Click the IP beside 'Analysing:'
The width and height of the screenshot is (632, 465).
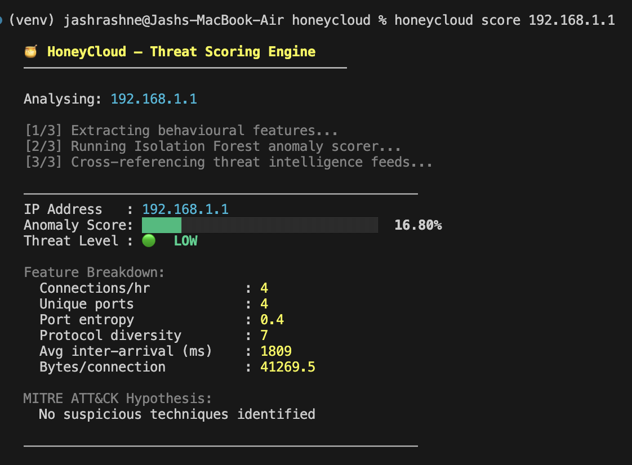point(154,99)
